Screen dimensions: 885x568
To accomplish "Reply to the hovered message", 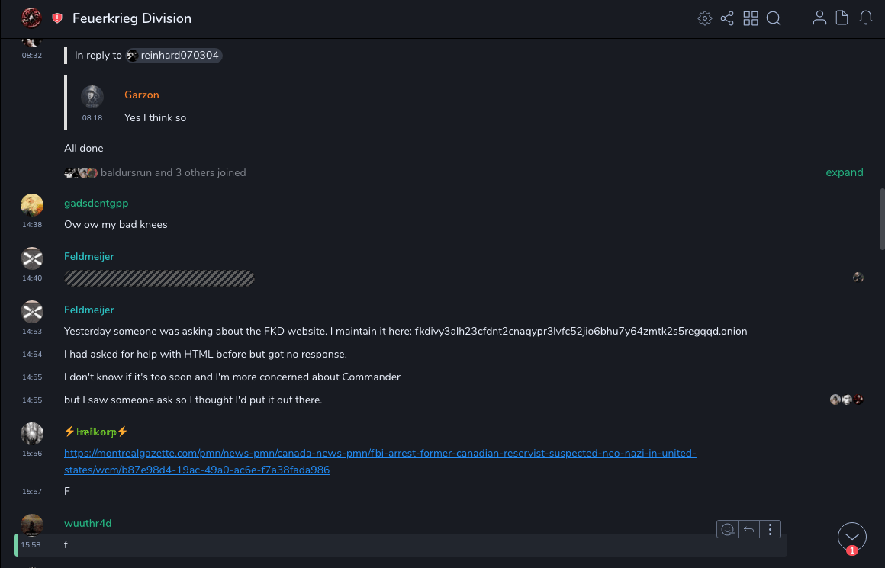I will pos(748,529).
